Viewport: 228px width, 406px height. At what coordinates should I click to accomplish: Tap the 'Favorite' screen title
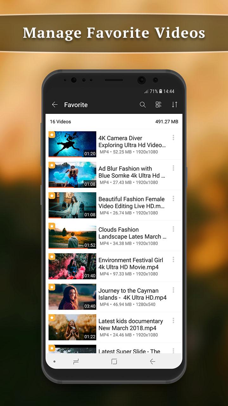[76, 105]
